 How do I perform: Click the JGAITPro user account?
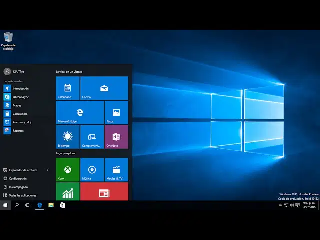14,72
